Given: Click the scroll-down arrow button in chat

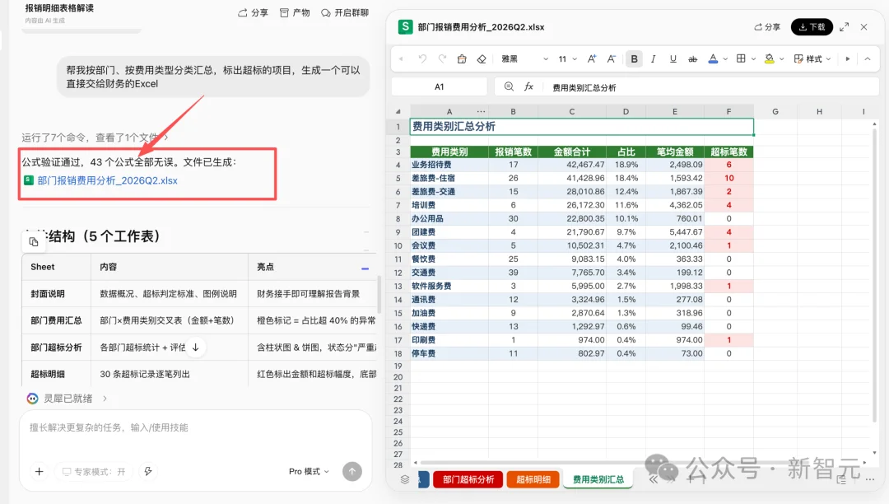Looking at the screenshot, I should (x=196, y=347).
